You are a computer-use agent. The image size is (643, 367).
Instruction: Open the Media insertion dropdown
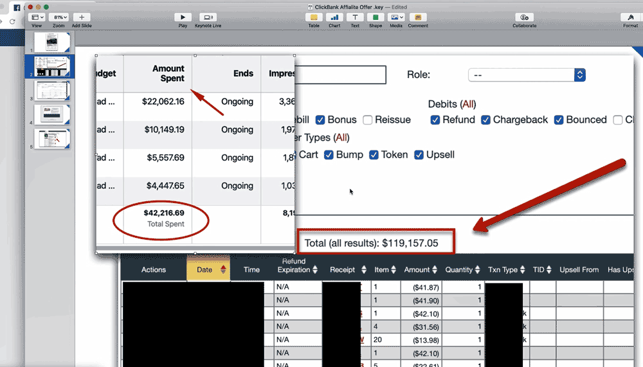(x=396, y=17)
